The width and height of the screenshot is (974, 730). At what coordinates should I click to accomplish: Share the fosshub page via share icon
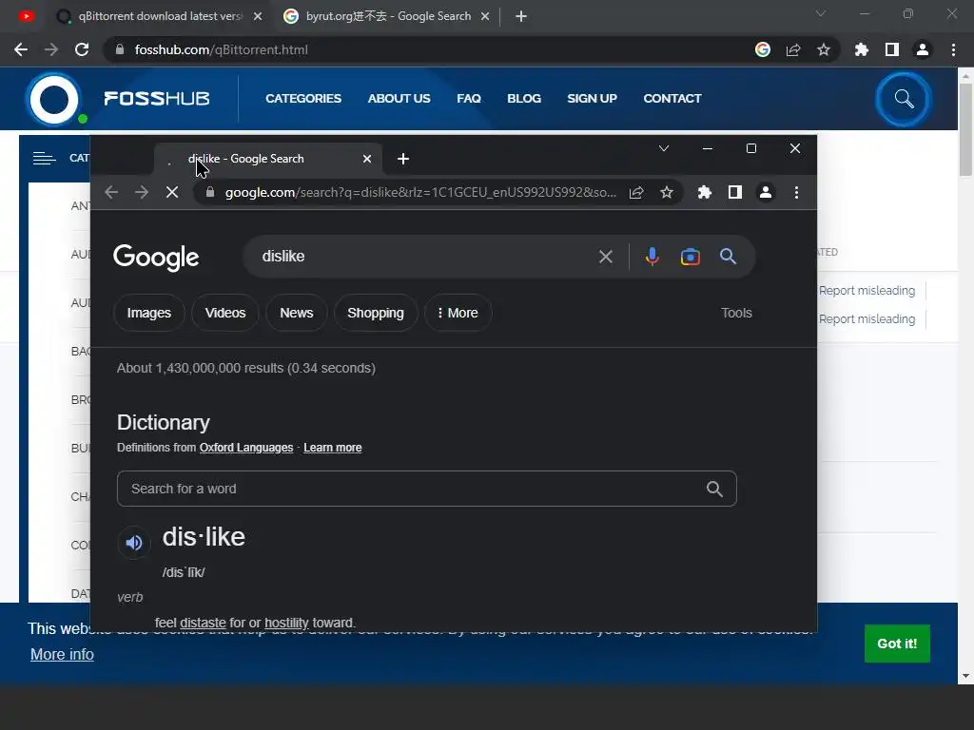[x=793, y=49]
